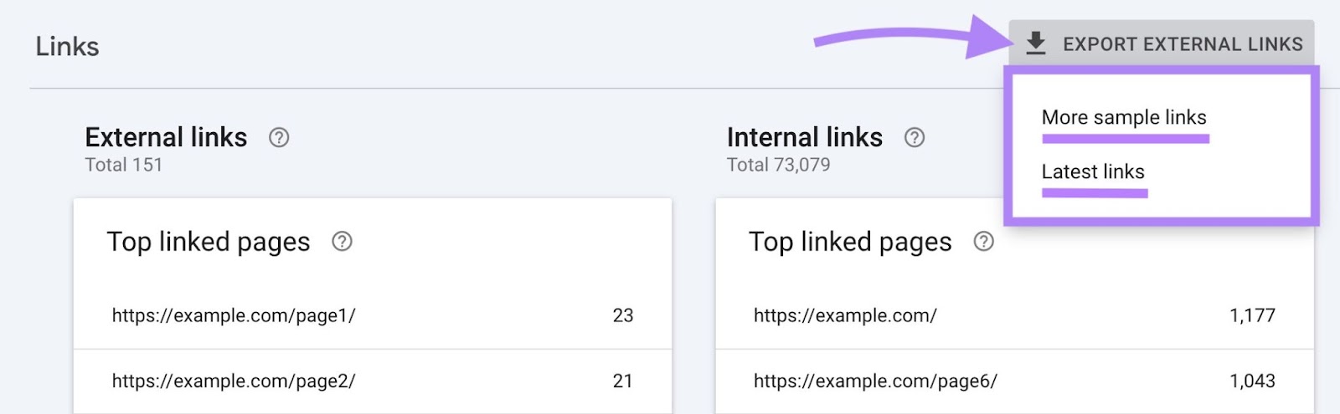Viewport: 1340px width, 414px height.
Task: Click the EXPORT EXTERNAL LINKS button text
Action: pyautogui.click(x=1183, y=44)
